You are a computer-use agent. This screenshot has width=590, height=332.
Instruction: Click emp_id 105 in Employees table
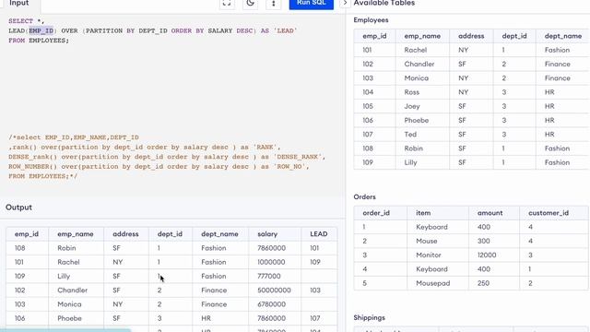click(x=368, y=106)
